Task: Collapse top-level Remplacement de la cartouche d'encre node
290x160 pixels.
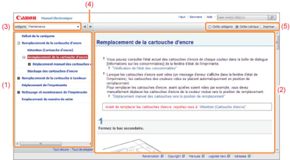Action: 19,43
